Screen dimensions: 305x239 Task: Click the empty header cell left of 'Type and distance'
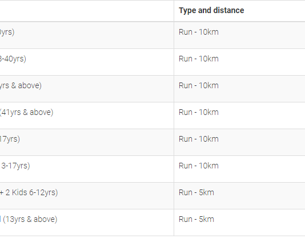click(87, 11)
